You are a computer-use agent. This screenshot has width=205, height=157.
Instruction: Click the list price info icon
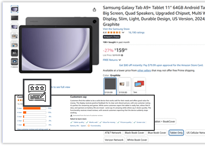click(x=122, y=55)
